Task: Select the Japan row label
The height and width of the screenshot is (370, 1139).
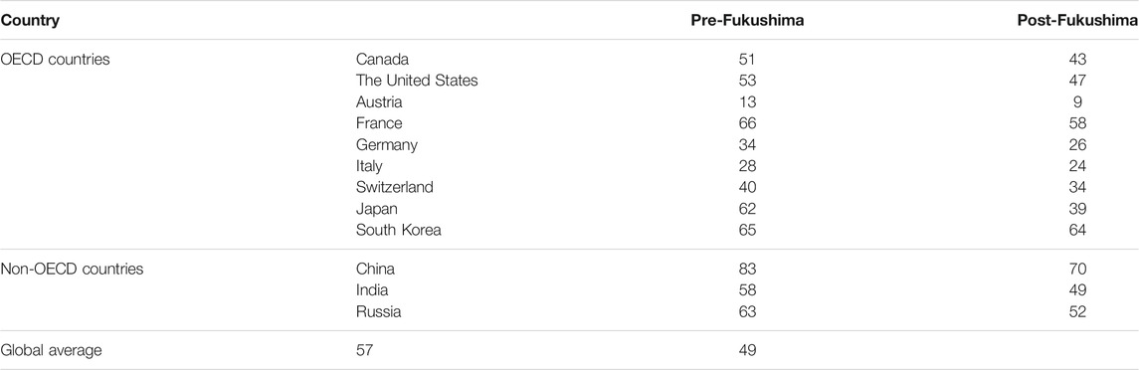Action: pos(377,209)
